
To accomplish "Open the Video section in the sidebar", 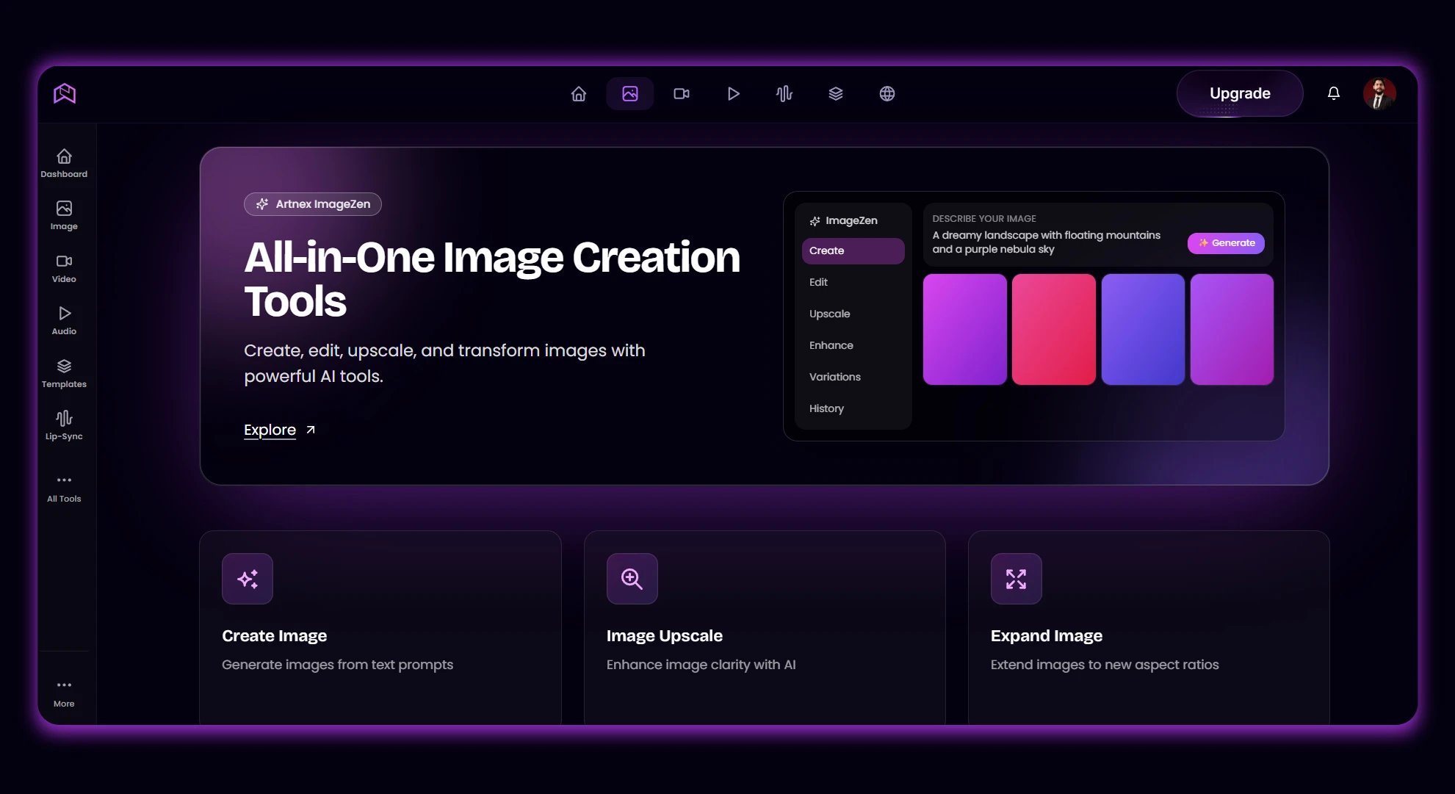I will [x=64, y=268].
